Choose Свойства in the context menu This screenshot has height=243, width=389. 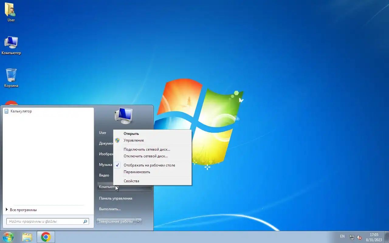pos(153,181)
